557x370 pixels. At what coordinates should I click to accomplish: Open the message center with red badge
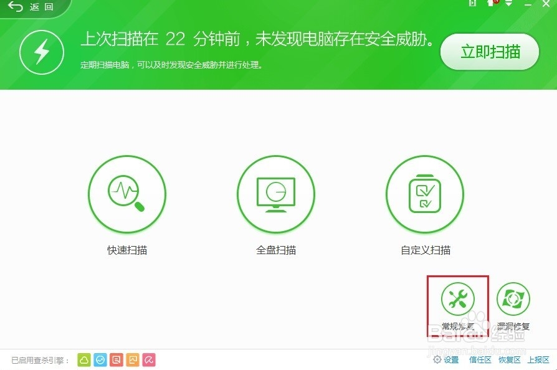point(491,5)
